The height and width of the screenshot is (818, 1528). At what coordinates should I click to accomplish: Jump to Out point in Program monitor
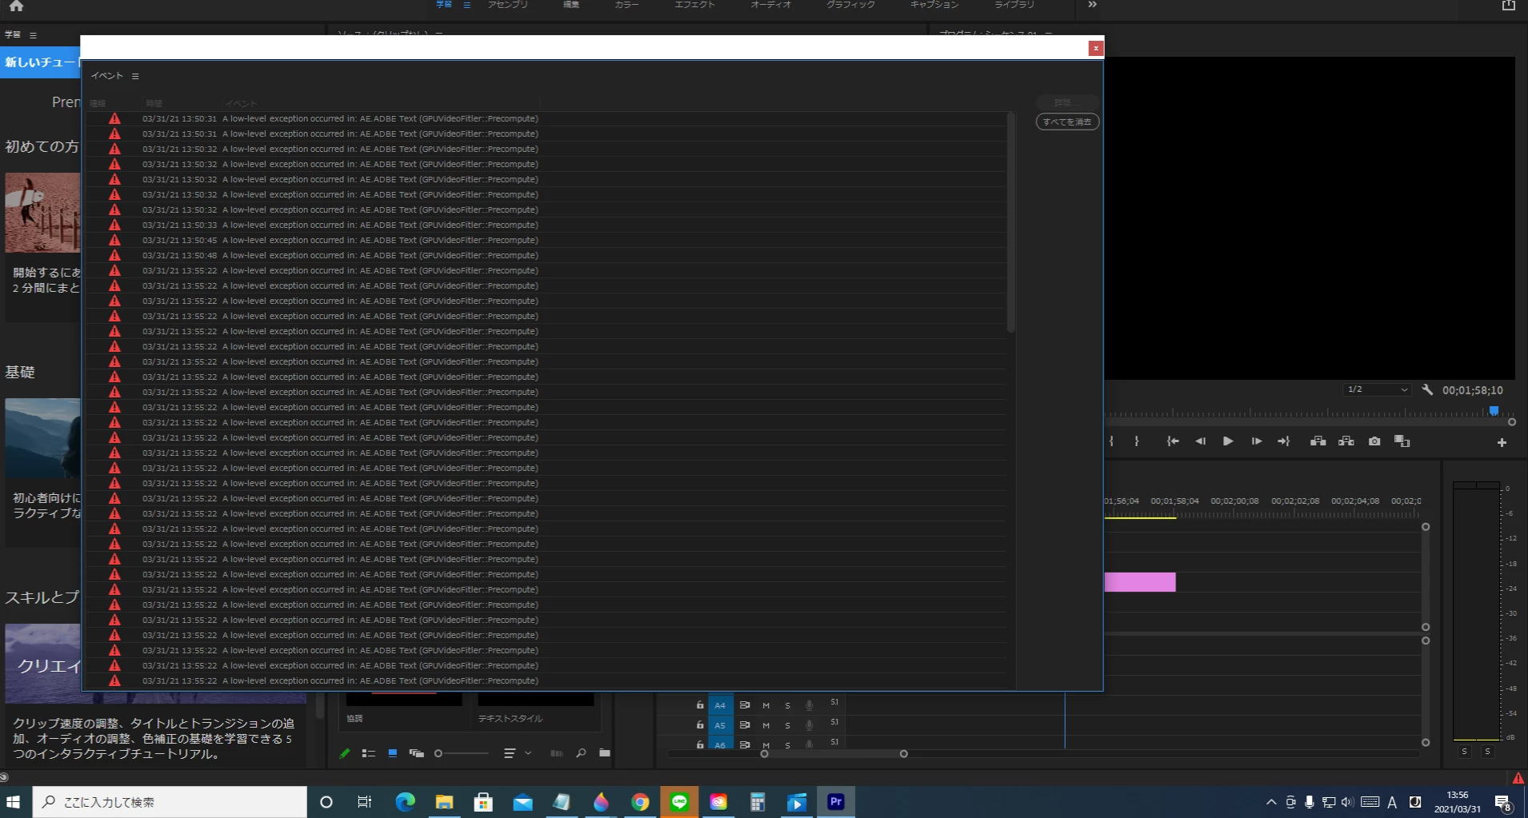[1284, 441]
